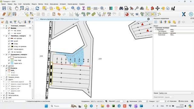Image resolution: width=194 pixels, height=109 pixels.
Task: Save layer edits icon
Action: click(15, 14)
